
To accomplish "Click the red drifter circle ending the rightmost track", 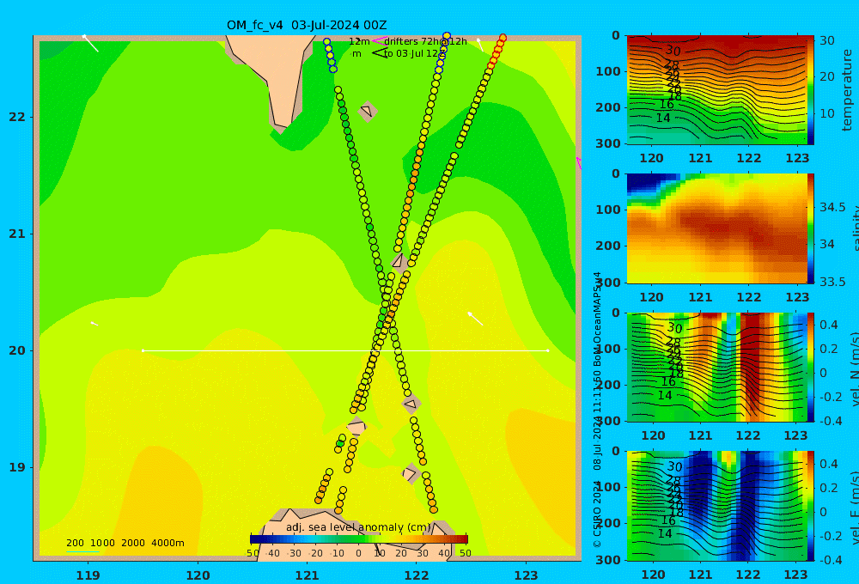I will (503, 38).
